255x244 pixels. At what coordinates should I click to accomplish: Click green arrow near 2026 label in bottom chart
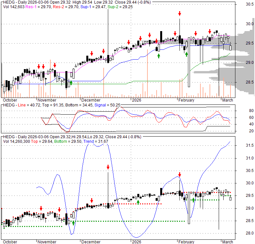(138, 202)
